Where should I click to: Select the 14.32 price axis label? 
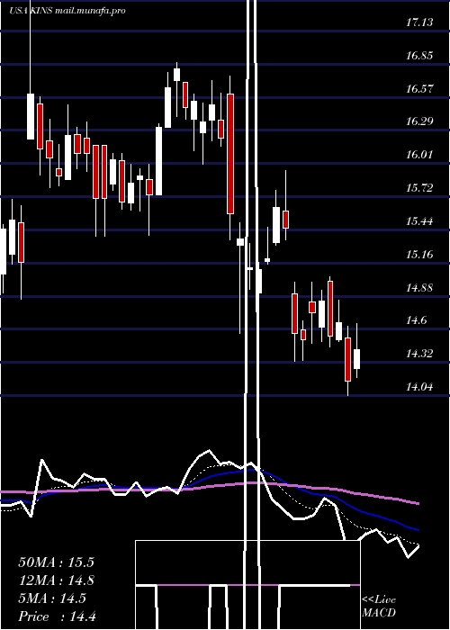pos(419,354)
